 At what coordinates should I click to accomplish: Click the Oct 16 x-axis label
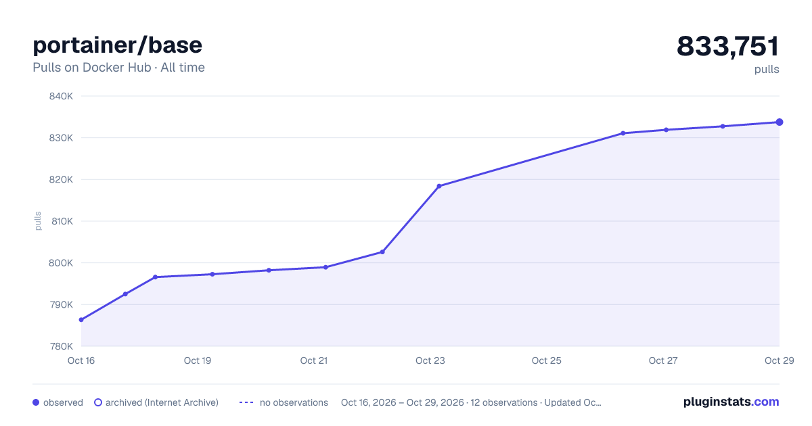click(x=81, y=360)
